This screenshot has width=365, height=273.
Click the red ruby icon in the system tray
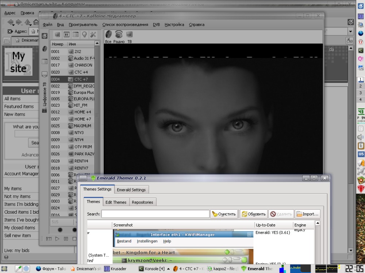[x=361, y=189]
